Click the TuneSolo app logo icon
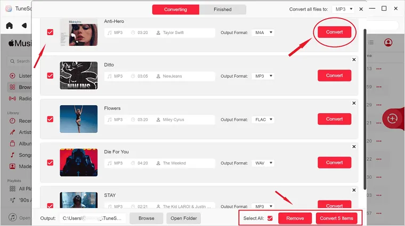Screen dimensions: 405x226 pos(9,9)
